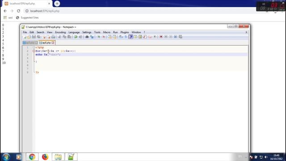
Task: Open Find using the binoculars icon
Action: point(87,37)
